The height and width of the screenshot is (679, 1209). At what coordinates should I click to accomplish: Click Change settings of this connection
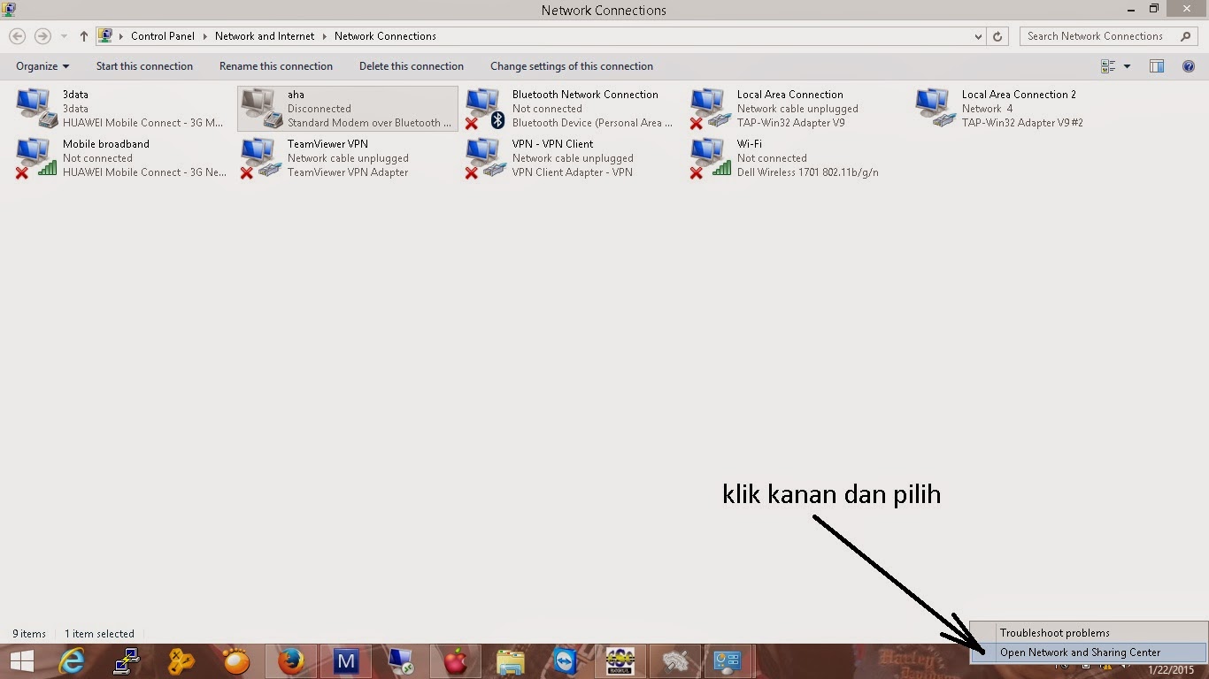coord(572,66)
